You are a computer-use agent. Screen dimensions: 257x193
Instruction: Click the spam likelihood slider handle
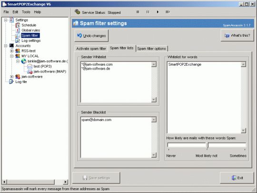point(207,146)
